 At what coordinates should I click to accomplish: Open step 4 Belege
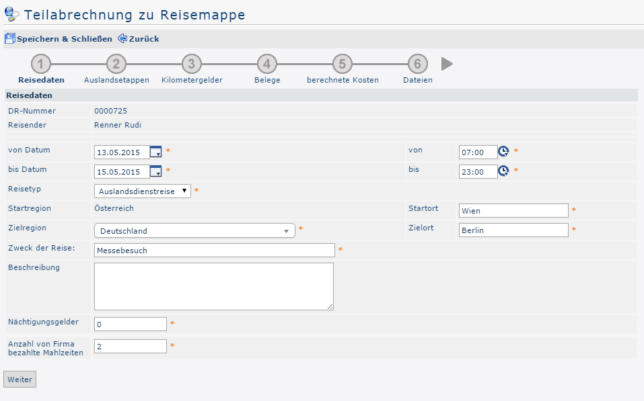click(266, 64)
